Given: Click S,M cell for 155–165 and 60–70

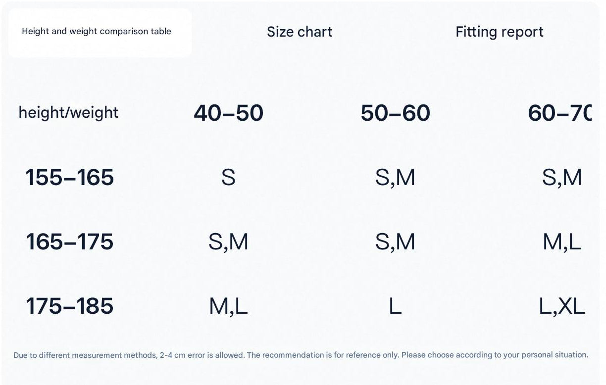Looking at the screenshot, I should pos(562,178).
